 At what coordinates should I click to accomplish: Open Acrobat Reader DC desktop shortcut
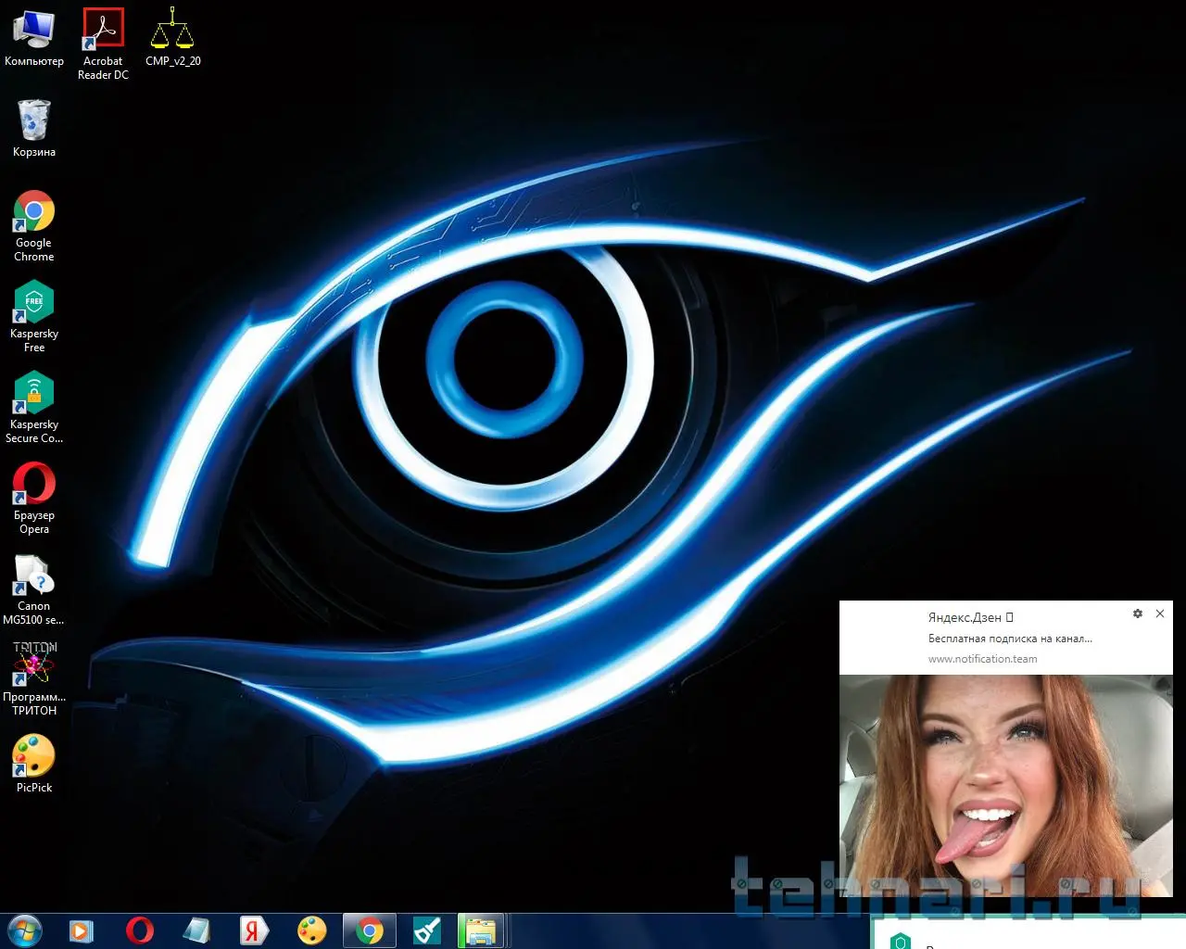pos(103,30)
